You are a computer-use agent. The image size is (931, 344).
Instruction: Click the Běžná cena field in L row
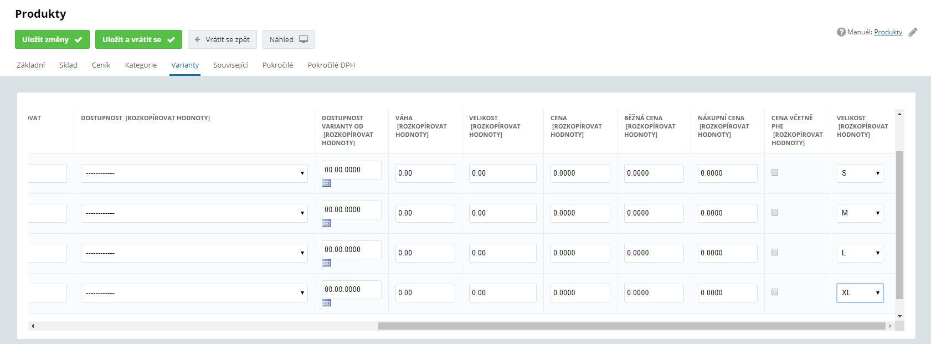(x=654, y=253)
